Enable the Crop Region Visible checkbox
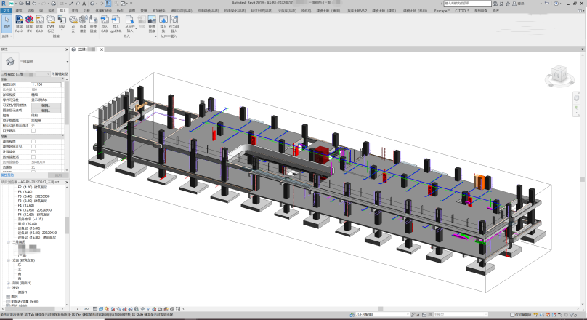 [x=33, y=146]
